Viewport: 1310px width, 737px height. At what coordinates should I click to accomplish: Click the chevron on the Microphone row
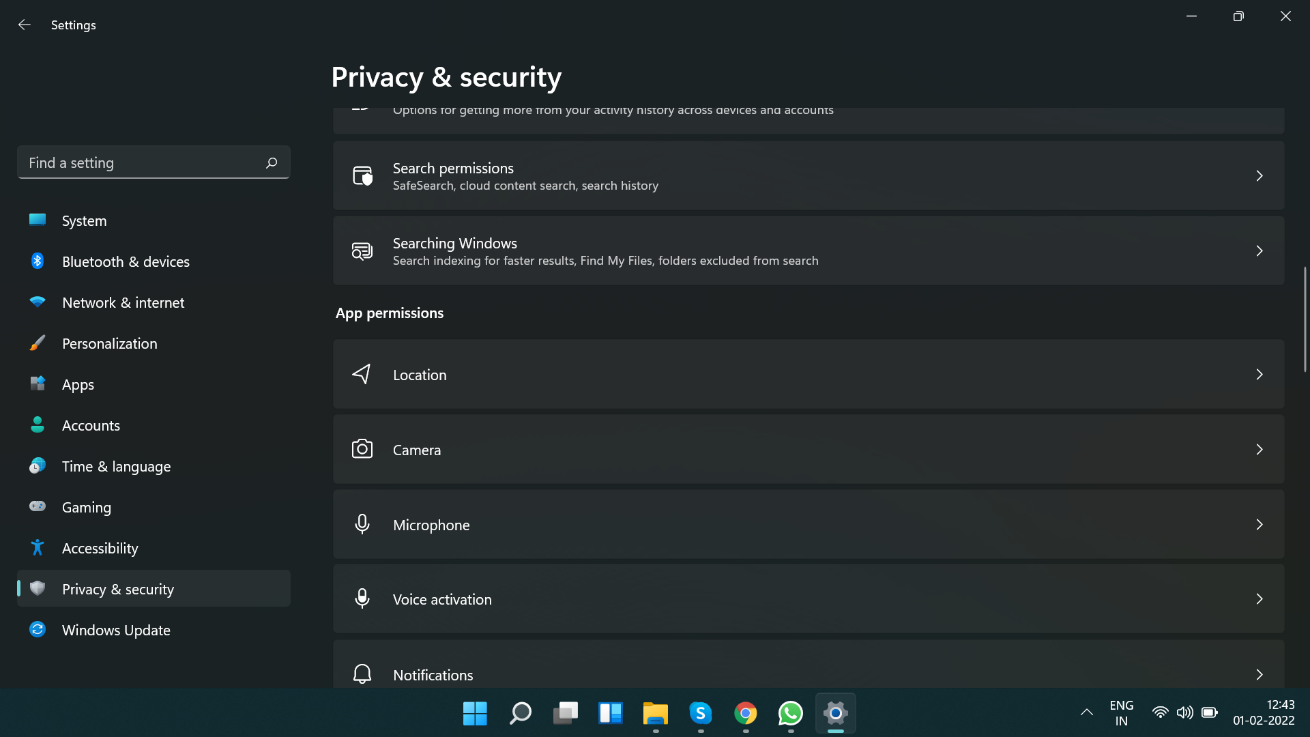1259,524
